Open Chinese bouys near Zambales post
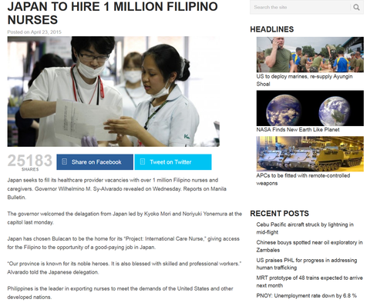This screenshot has height=306, width=370. coord(309,246)
